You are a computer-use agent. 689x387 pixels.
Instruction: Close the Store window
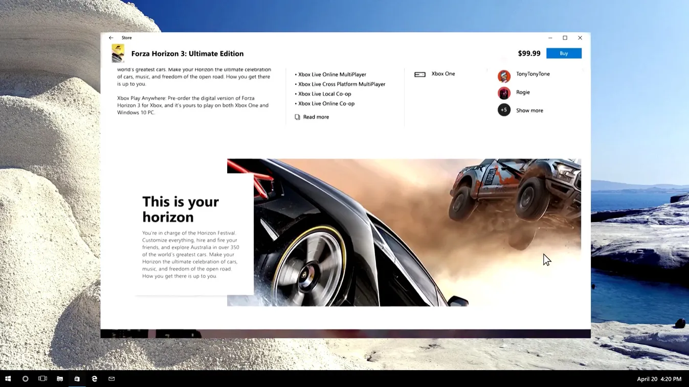click(580, 38)
